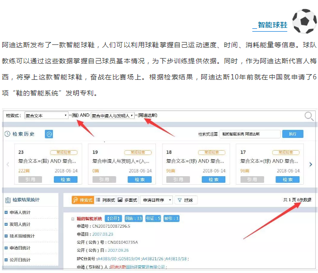Click the (鞋) AND query value

pos(80,115)
